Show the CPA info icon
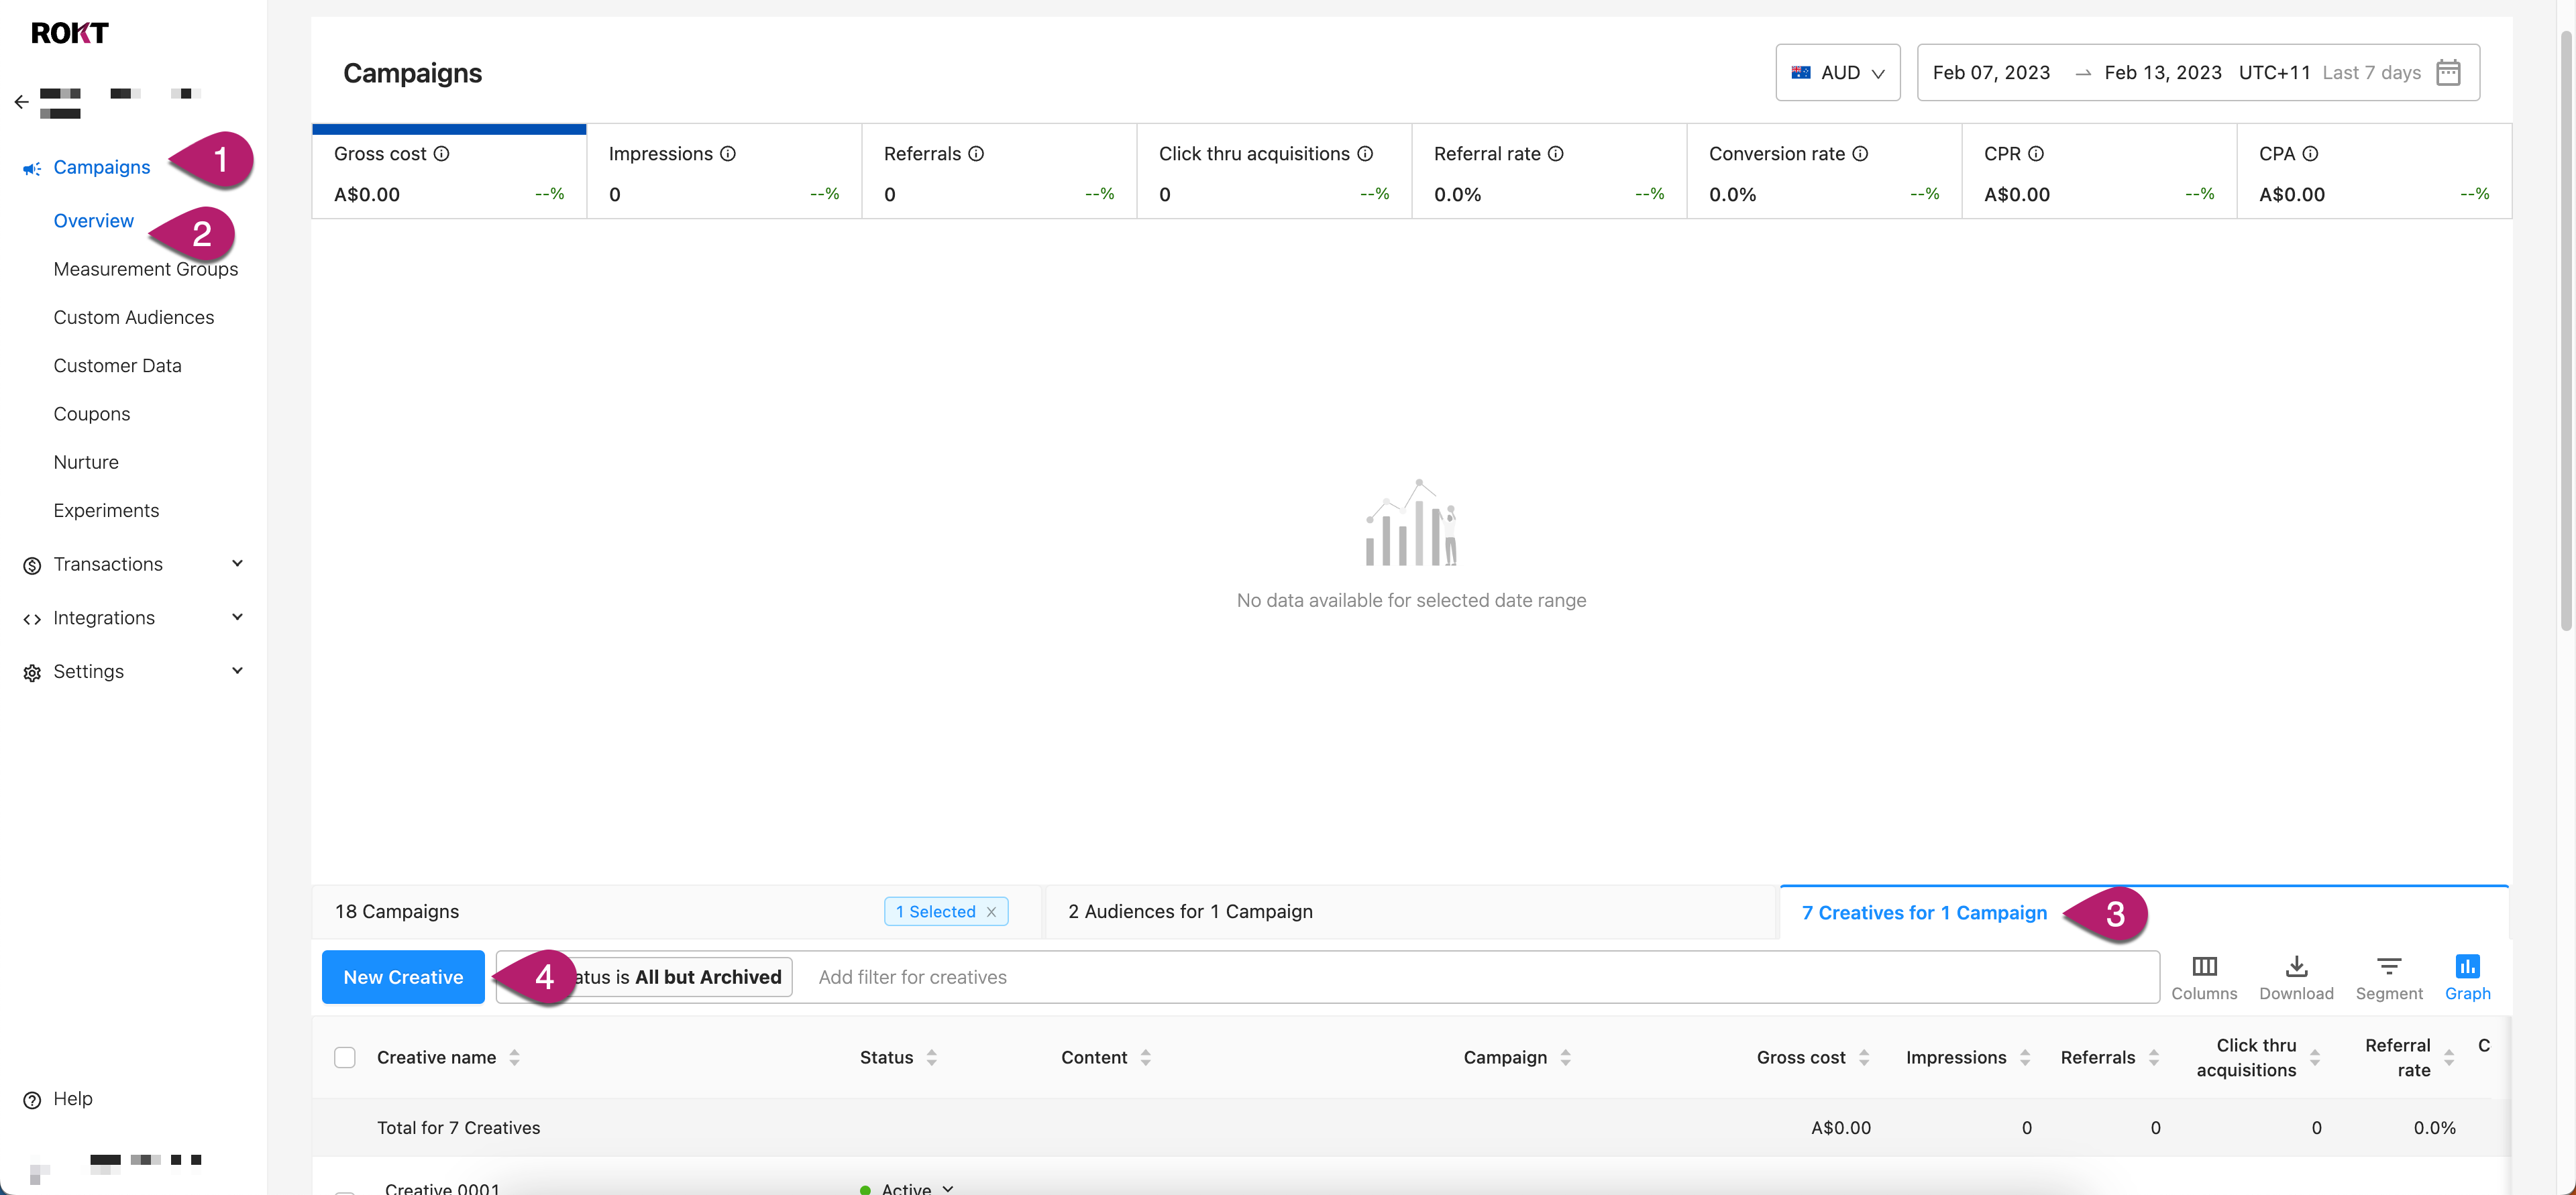 (2310, 154)
